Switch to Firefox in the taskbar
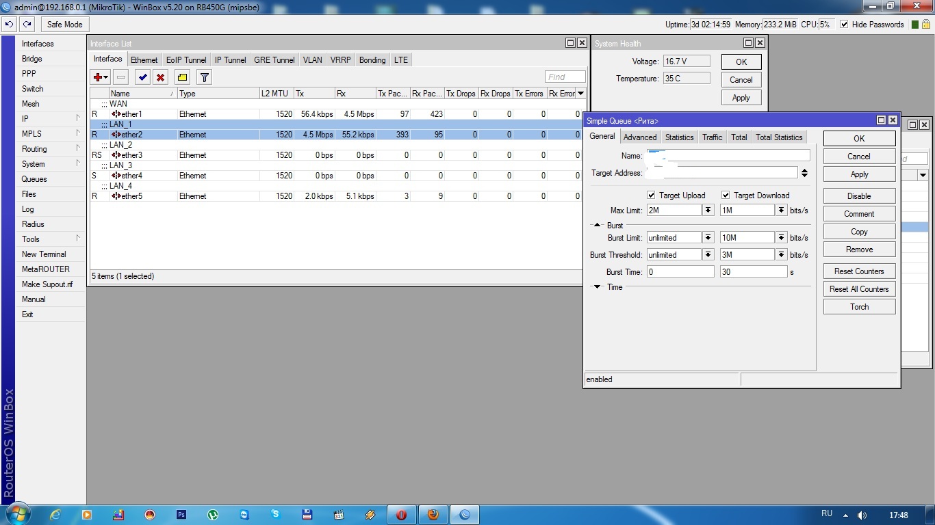The height and width of the screenshot is (525, 935). pos(433,515)
